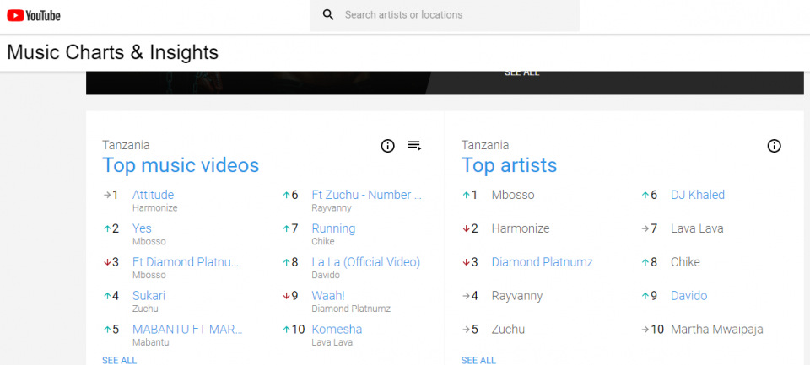Click See All under Top music videos

pyautogui.click(x=119, y=360)
